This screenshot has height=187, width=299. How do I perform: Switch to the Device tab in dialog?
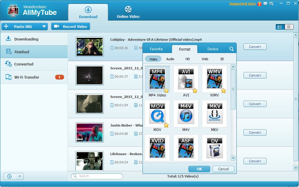213,49
